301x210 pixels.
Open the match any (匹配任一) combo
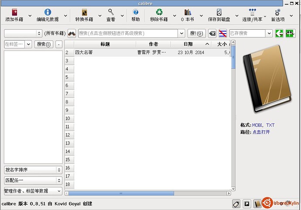pos(33,180)
